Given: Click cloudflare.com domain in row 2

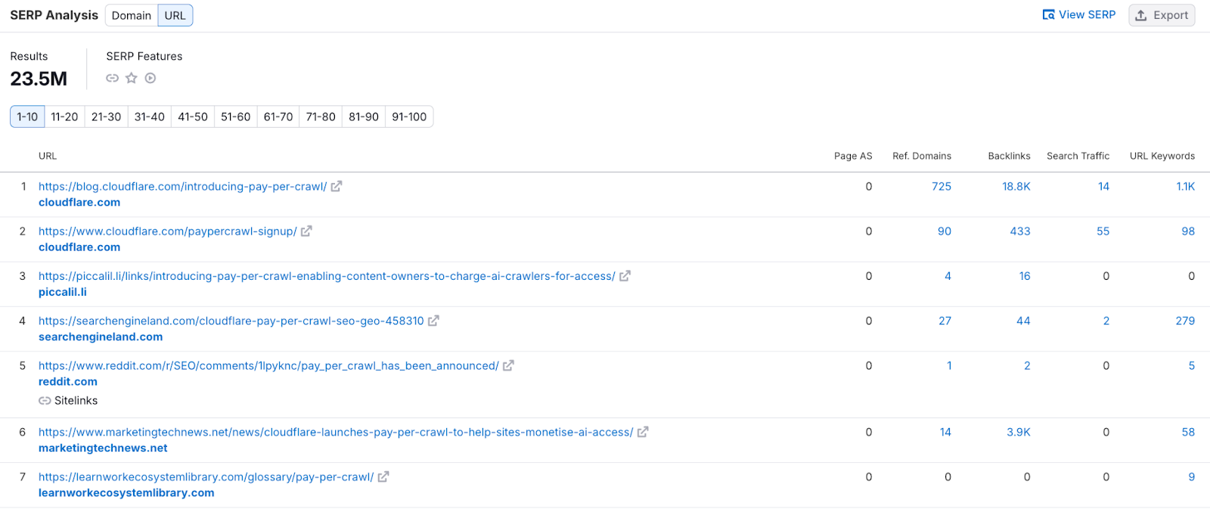Looking at the screenshot, I should [79, 247].
